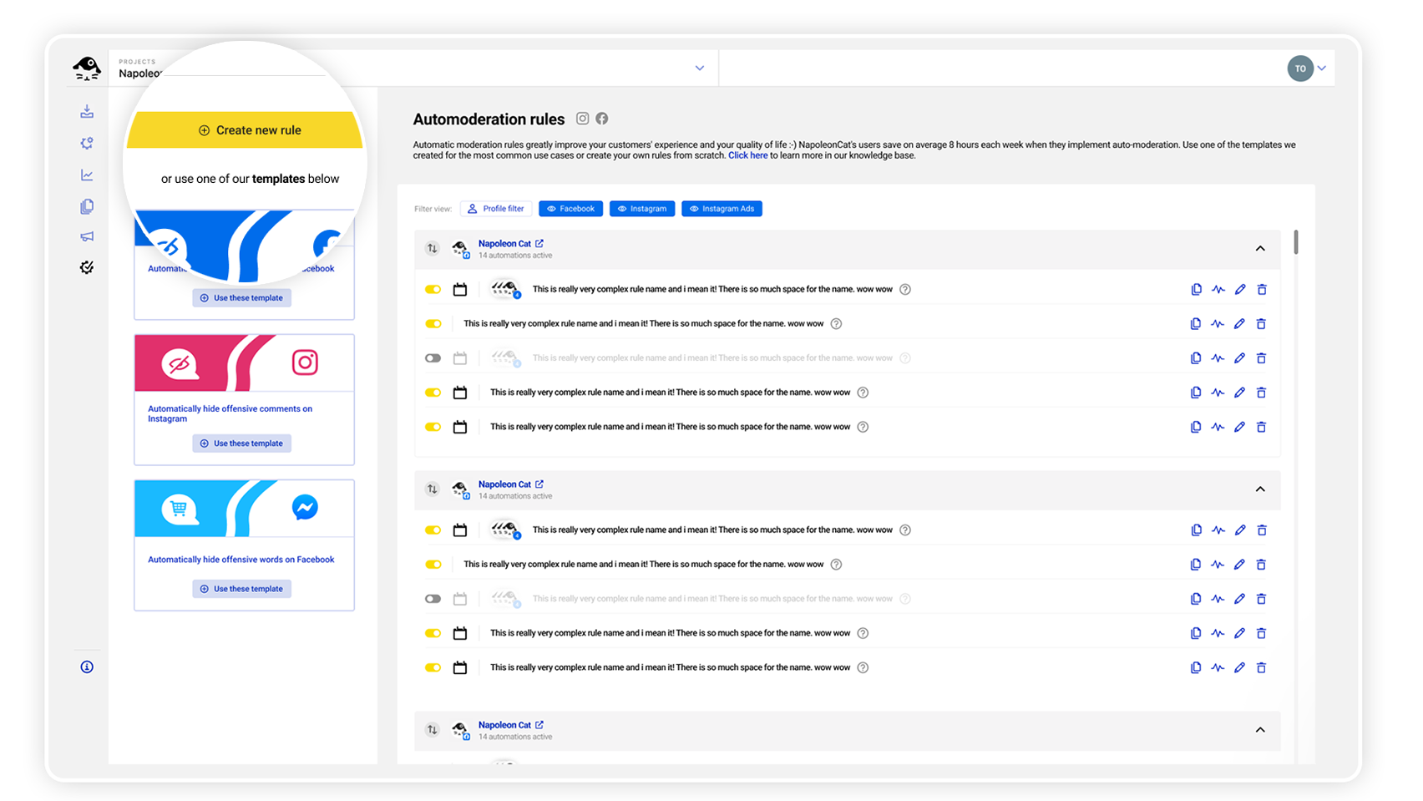
Task: Open external link icon beside first Napoleon Cat name
Action: pos(539,243)
